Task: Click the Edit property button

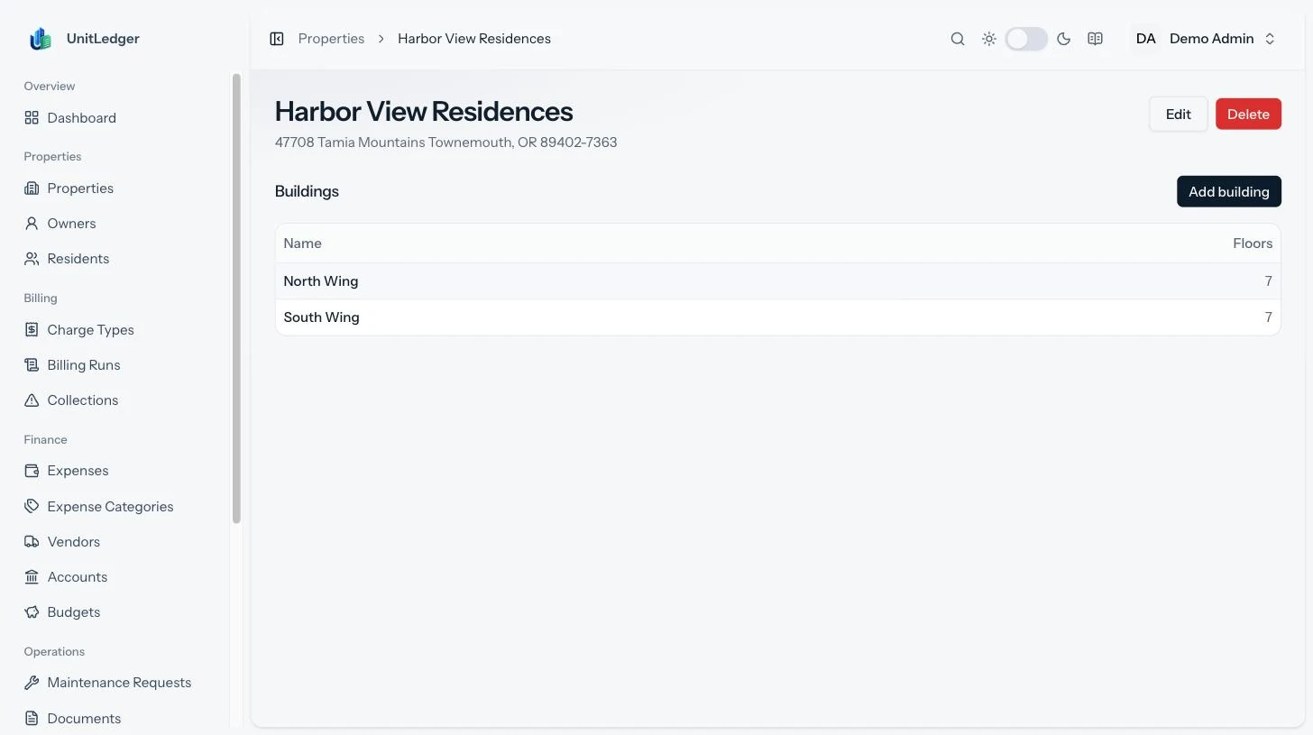Action: coord(1178,114)
